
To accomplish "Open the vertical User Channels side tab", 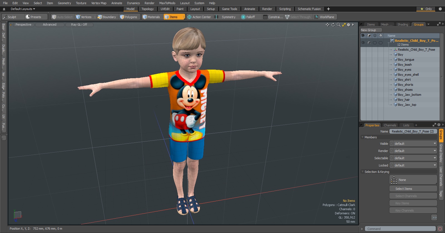I will (441, 176).
